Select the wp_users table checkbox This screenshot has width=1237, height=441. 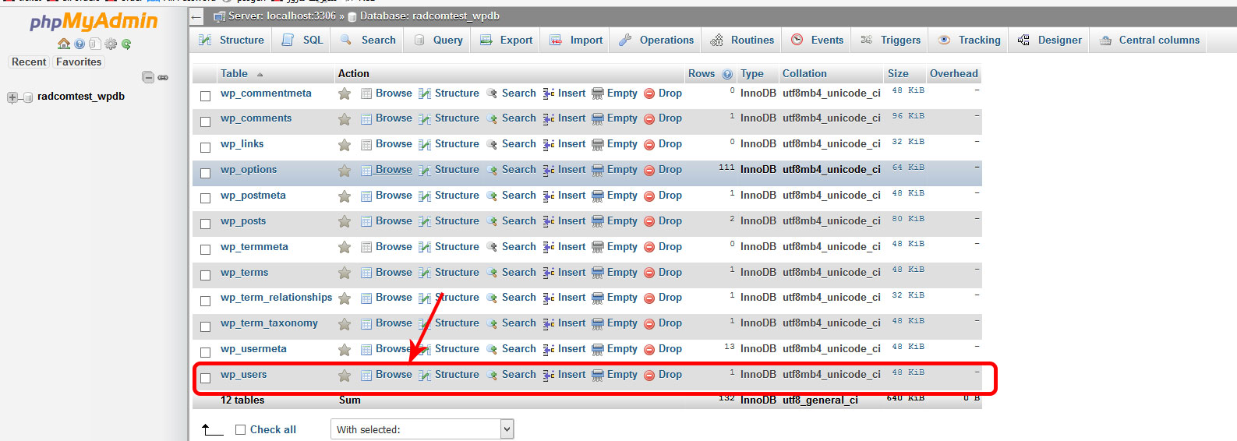click(206, 378)
